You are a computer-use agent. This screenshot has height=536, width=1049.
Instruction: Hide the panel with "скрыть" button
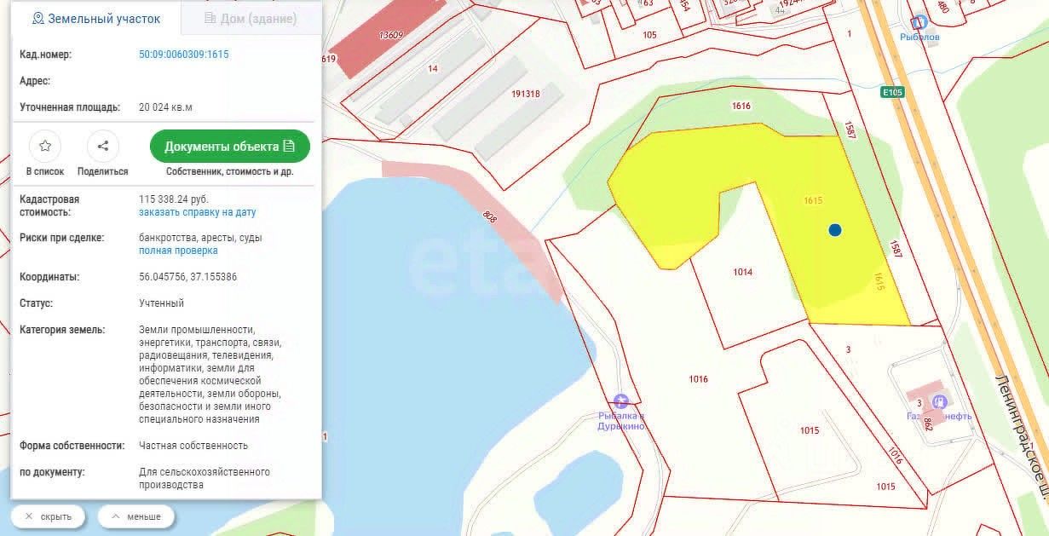(x=48, y=516)
